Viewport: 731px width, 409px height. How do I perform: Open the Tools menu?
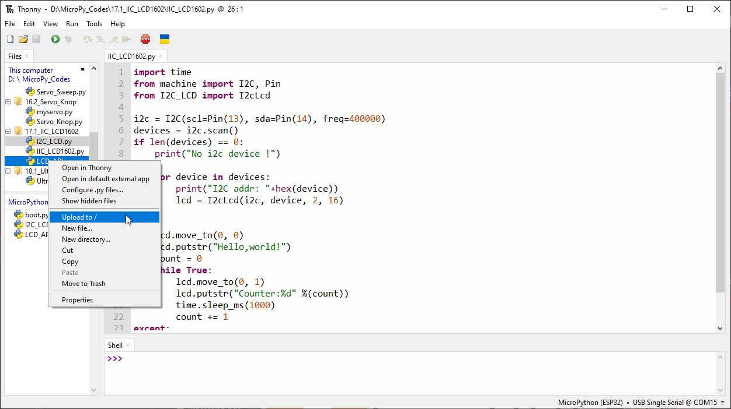click(95, 24)
